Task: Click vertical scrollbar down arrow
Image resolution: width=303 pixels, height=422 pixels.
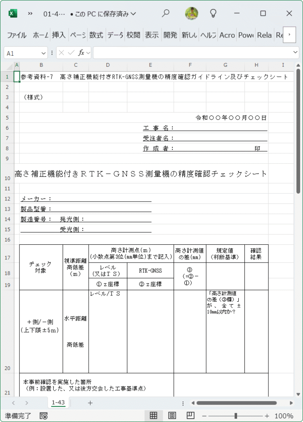Action: (x=298, y=394)
